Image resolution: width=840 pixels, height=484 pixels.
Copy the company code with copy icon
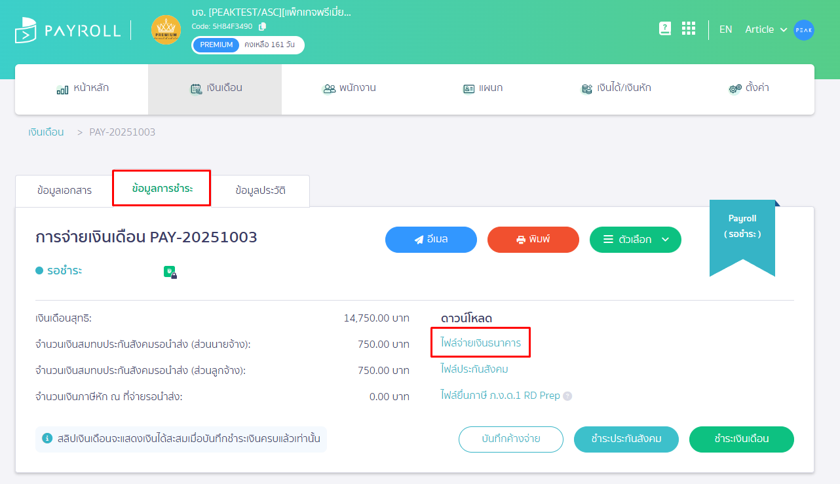(x=263, y=27)
